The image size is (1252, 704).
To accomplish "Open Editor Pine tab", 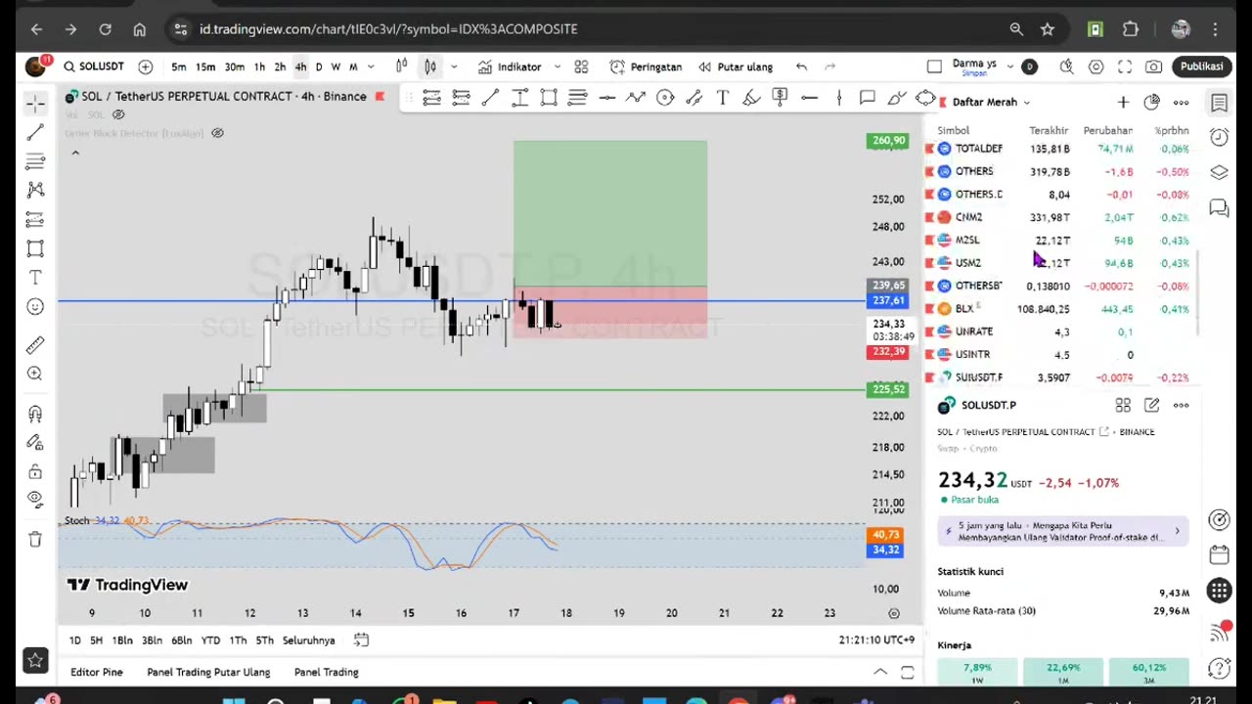I will point(97,672).
